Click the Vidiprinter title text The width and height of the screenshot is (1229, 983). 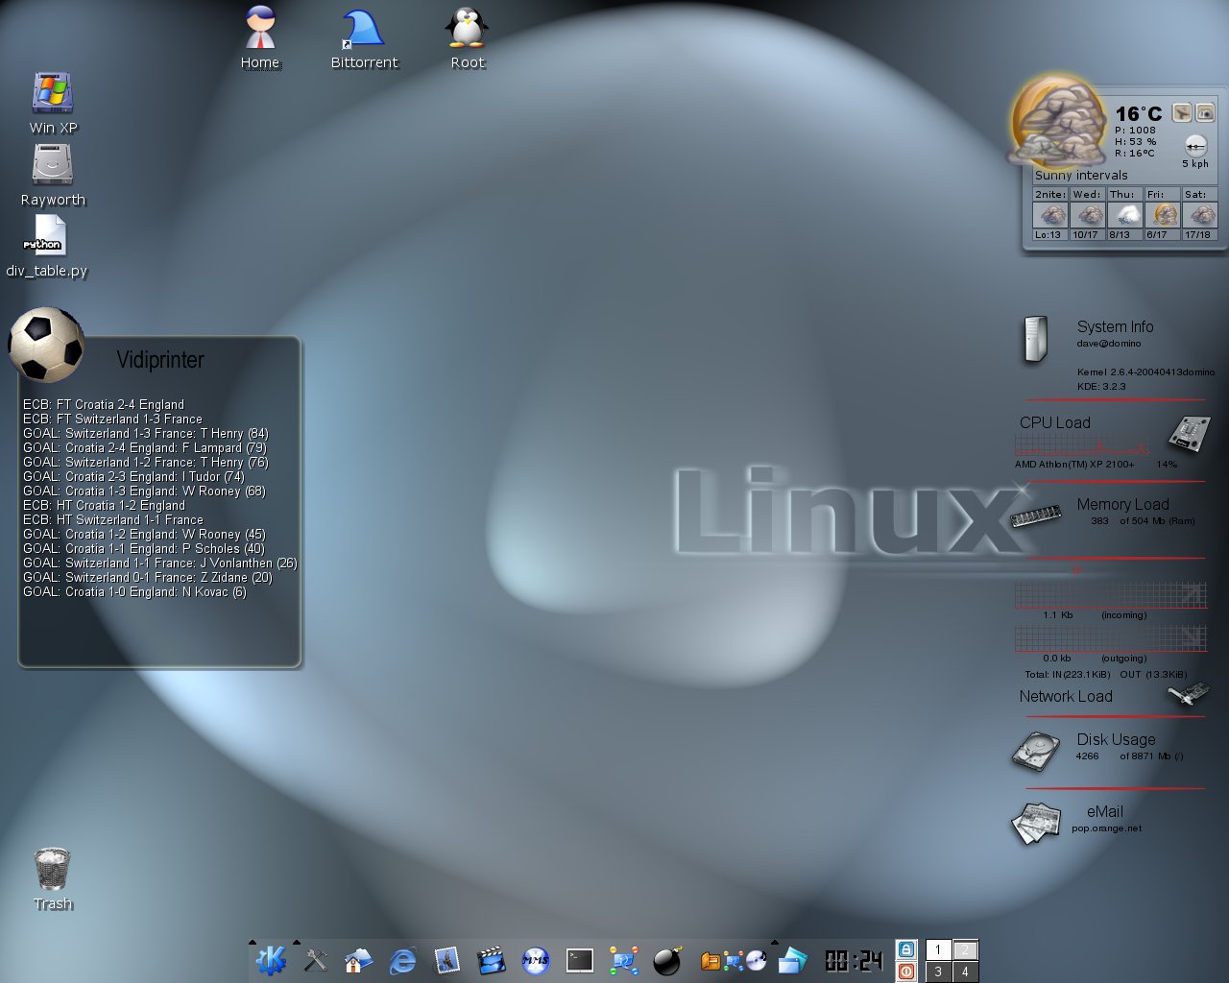160,360
